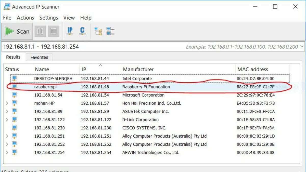
Task: Click computer icon of 192.168.81.254 row
Action: pyautogui.click(x=14, y=152)
